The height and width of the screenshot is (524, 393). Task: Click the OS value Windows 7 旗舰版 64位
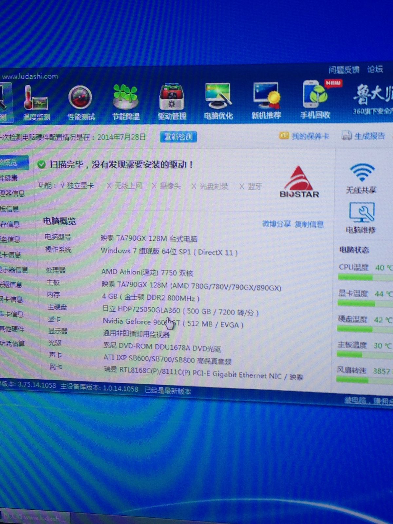(169, 252)
